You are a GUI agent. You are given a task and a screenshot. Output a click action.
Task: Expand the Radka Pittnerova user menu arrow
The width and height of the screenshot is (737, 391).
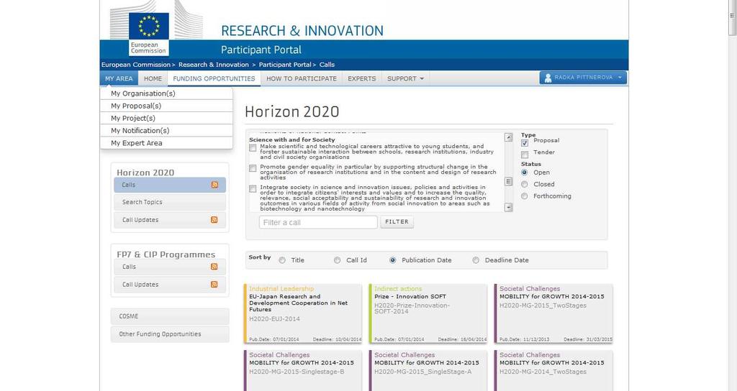point(620,78)
